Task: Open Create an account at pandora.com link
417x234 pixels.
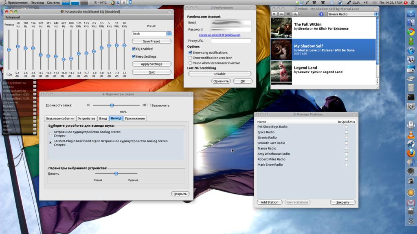Action: coord(219,35)
